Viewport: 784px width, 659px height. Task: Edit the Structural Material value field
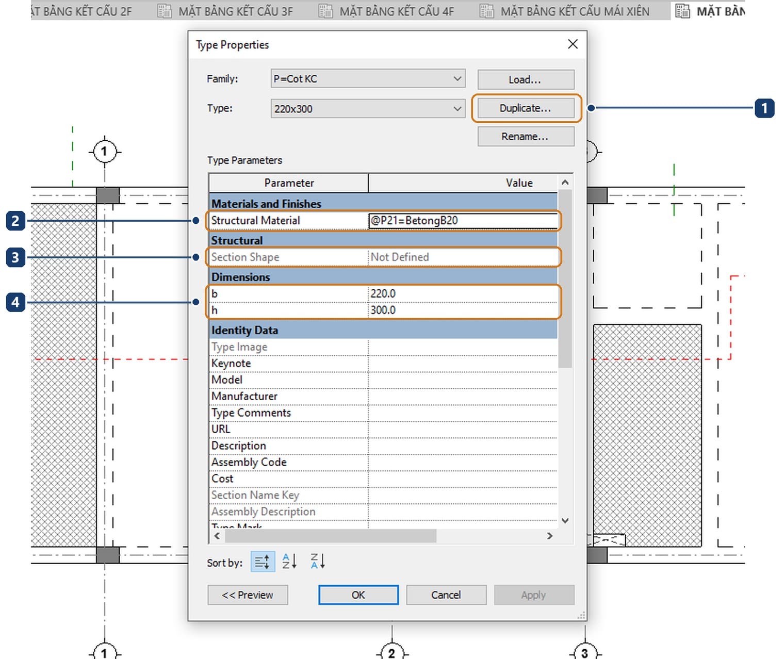[x=463, y=221]
